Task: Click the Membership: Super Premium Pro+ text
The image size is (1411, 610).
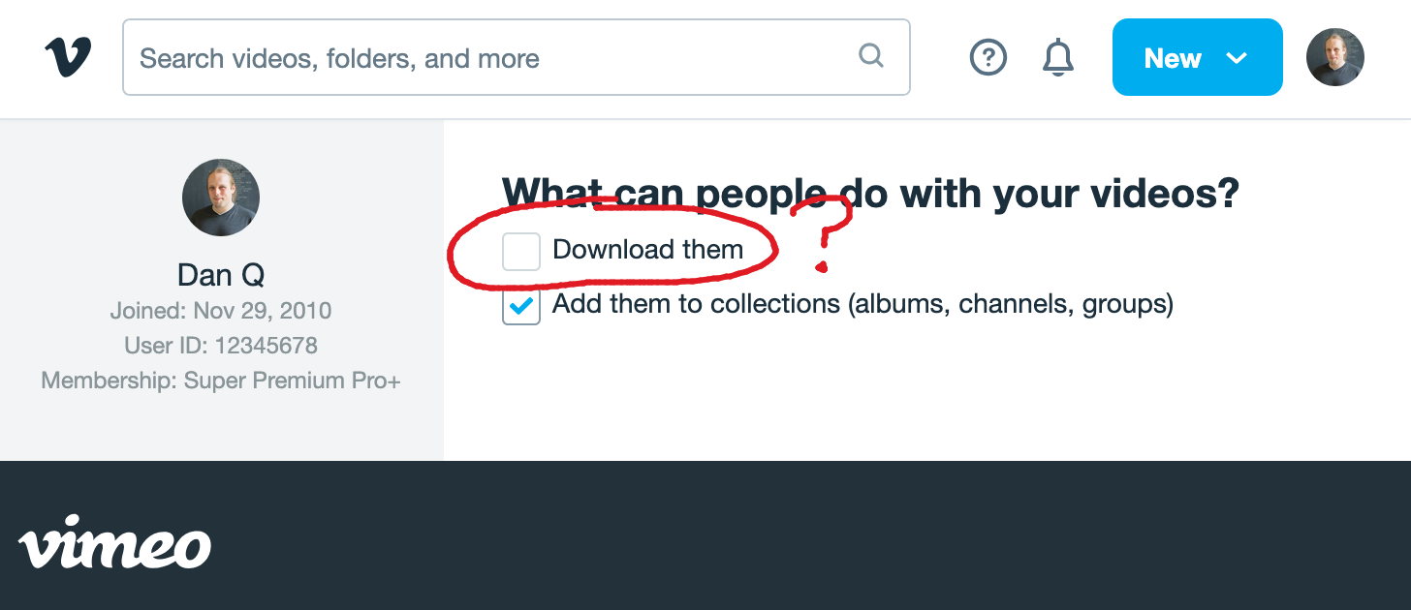Action: 221,381
